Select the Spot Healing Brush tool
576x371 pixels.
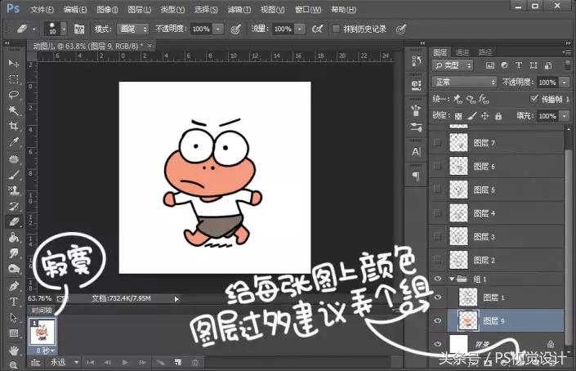[x=14, y=159]
